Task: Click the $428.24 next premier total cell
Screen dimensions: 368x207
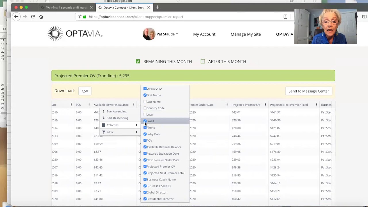Action: (275, 167)
